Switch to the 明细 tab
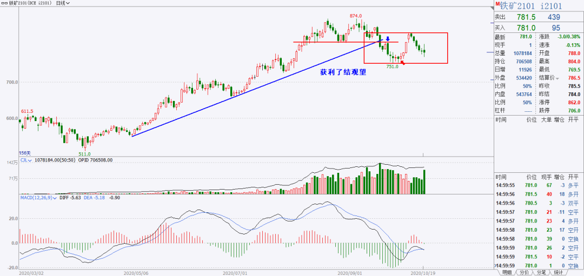The image size is (584, 276). [x=507, y=273]
